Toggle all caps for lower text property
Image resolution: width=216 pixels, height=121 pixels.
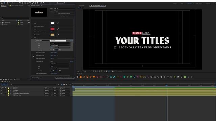[x=57, y=71]
